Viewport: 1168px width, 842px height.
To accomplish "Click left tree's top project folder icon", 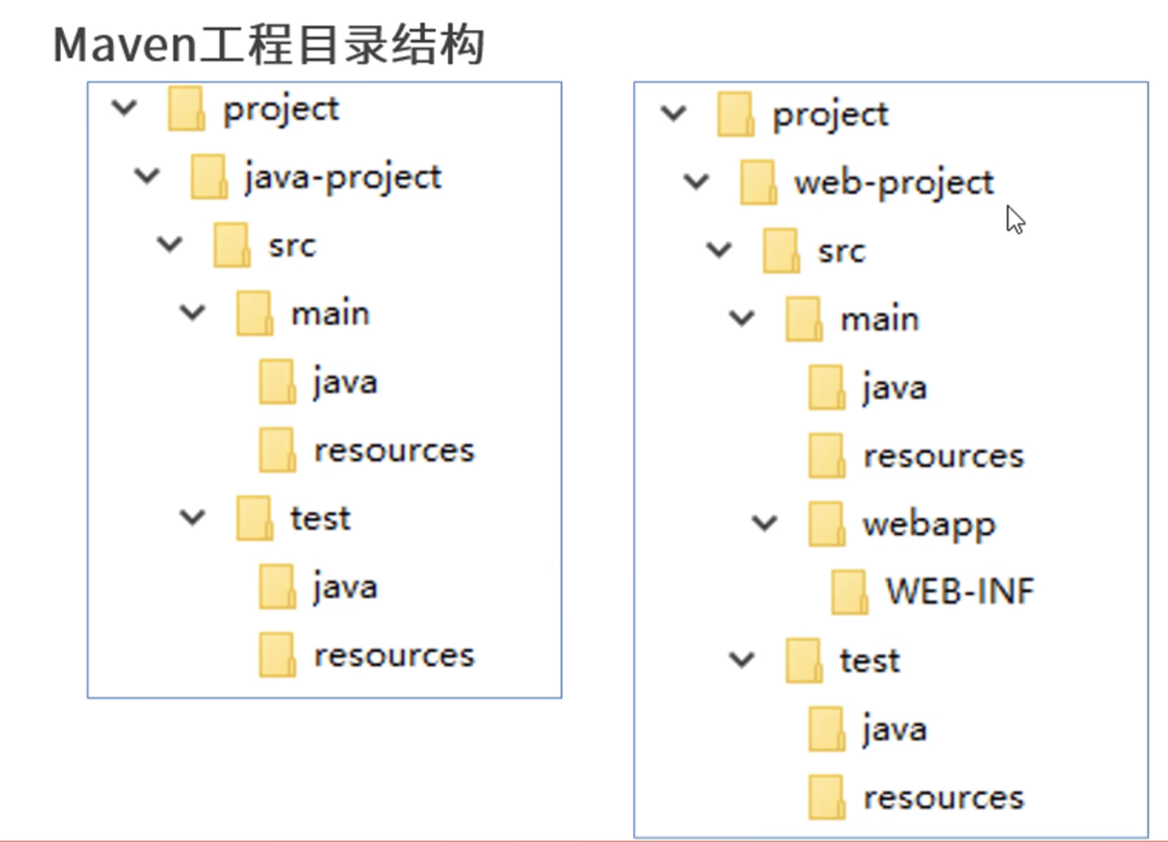I will 186,109.
